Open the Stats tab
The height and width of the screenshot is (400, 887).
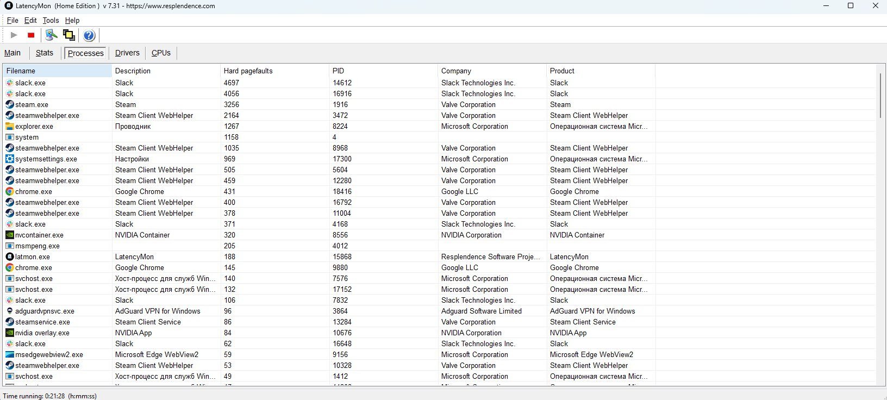point(45,53)
